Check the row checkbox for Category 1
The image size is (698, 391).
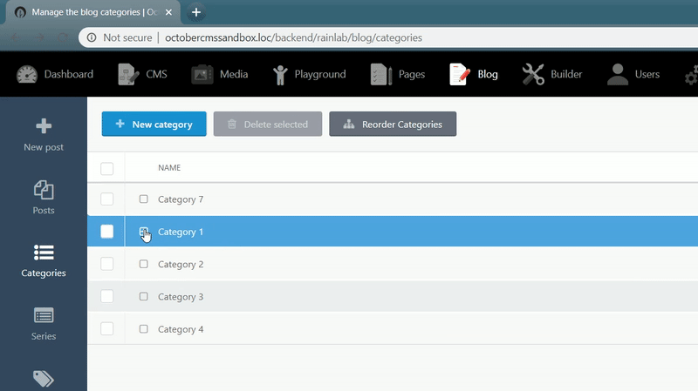pos(106,232)
